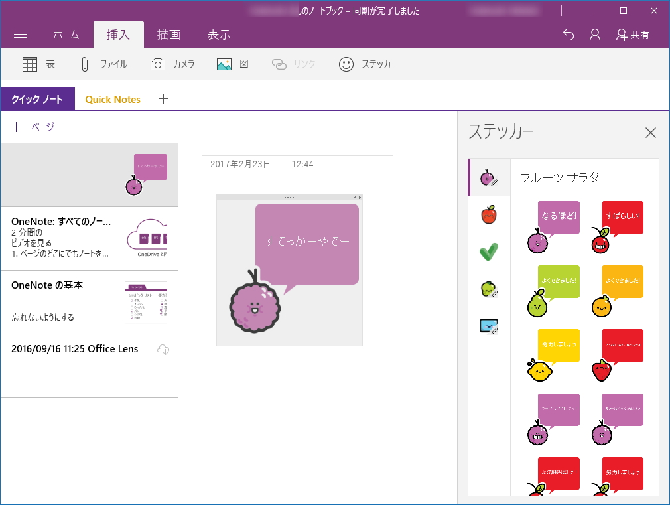Open the OneNote の基本 page
This screenshot has width=670, height=505.
[x=90, y=303]
